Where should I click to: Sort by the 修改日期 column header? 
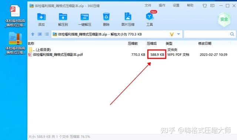click(205, 44)
